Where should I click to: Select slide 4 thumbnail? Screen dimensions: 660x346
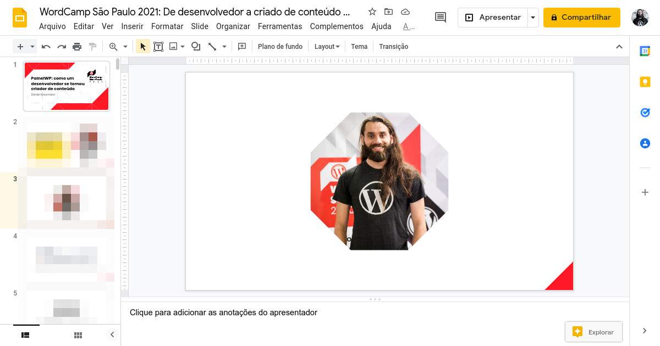[x=66, y=258]
